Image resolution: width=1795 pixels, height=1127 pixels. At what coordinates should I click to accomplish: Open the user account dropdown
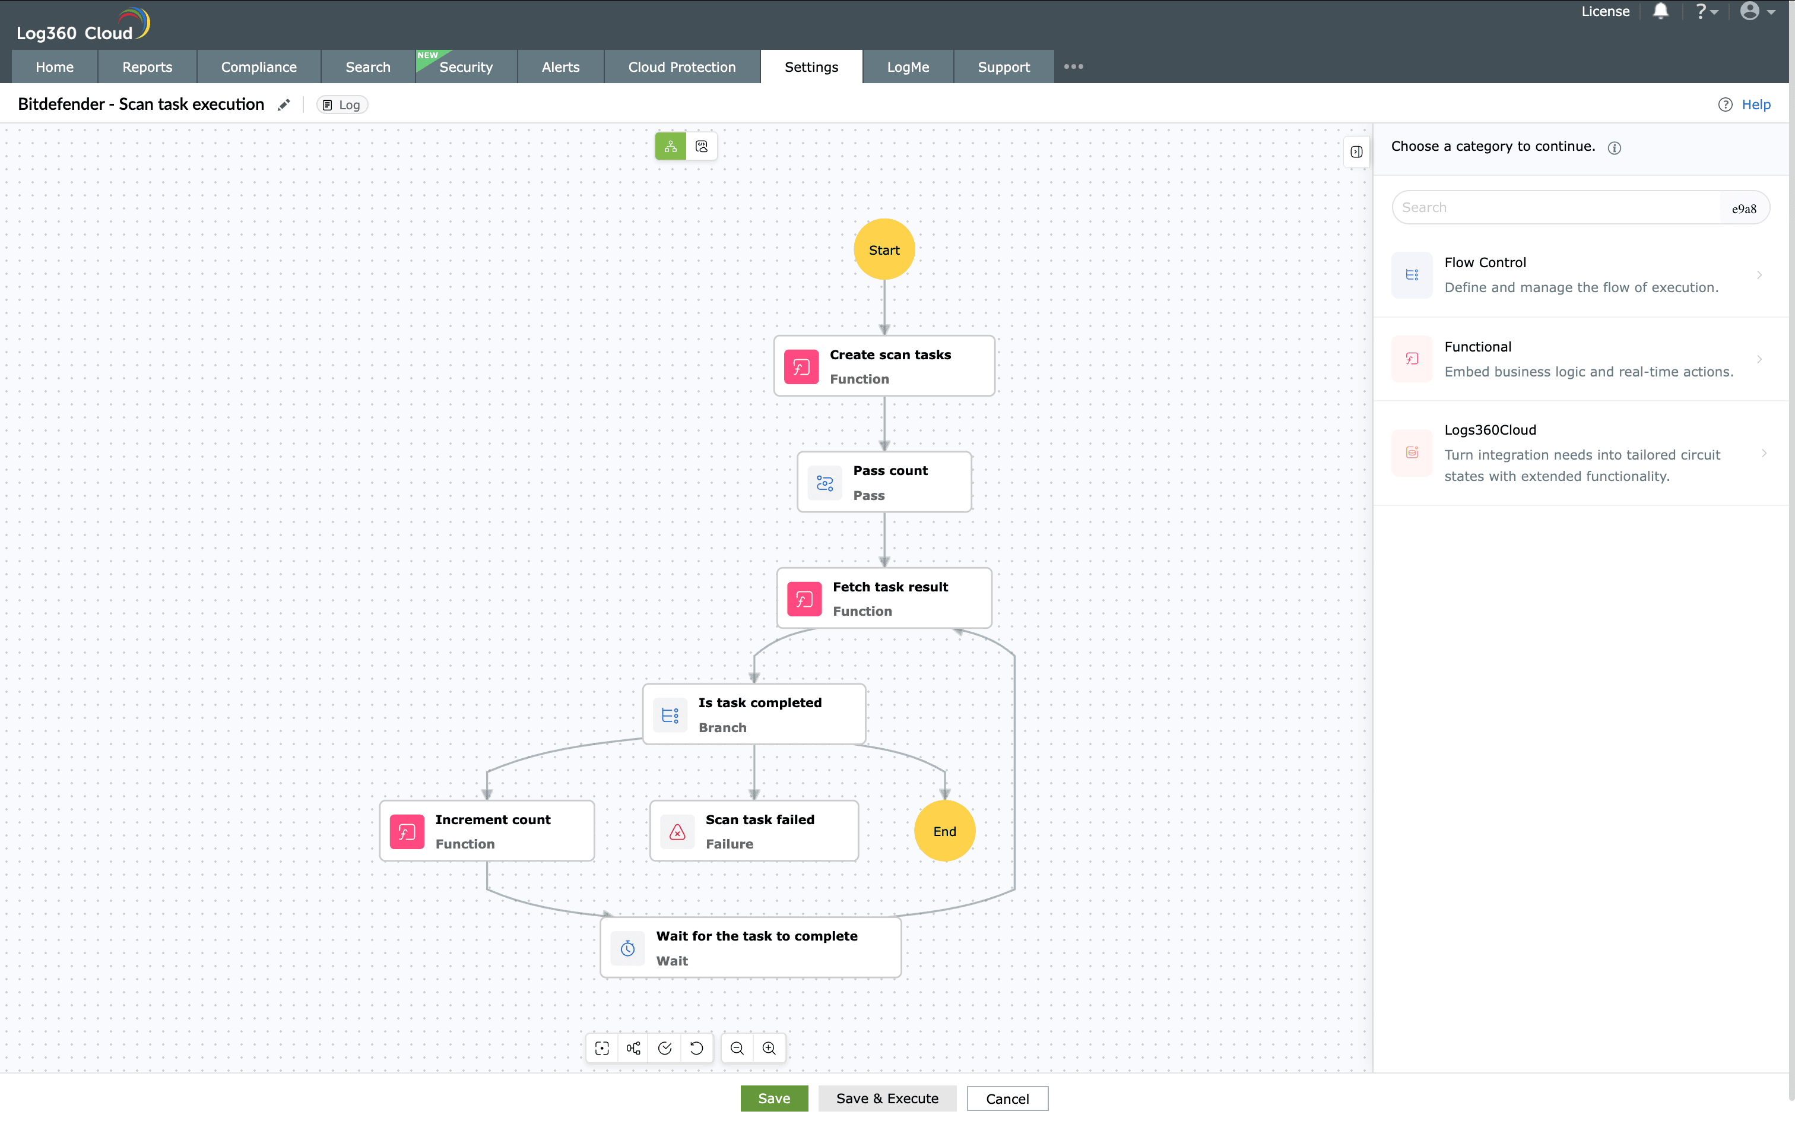click(1757, 11)
